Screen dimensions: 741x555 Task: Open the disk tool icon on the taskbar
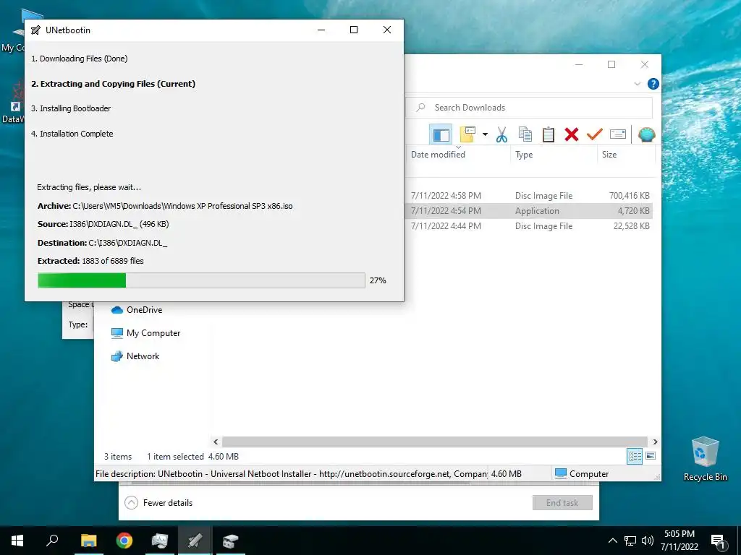[x=230, y=541]
